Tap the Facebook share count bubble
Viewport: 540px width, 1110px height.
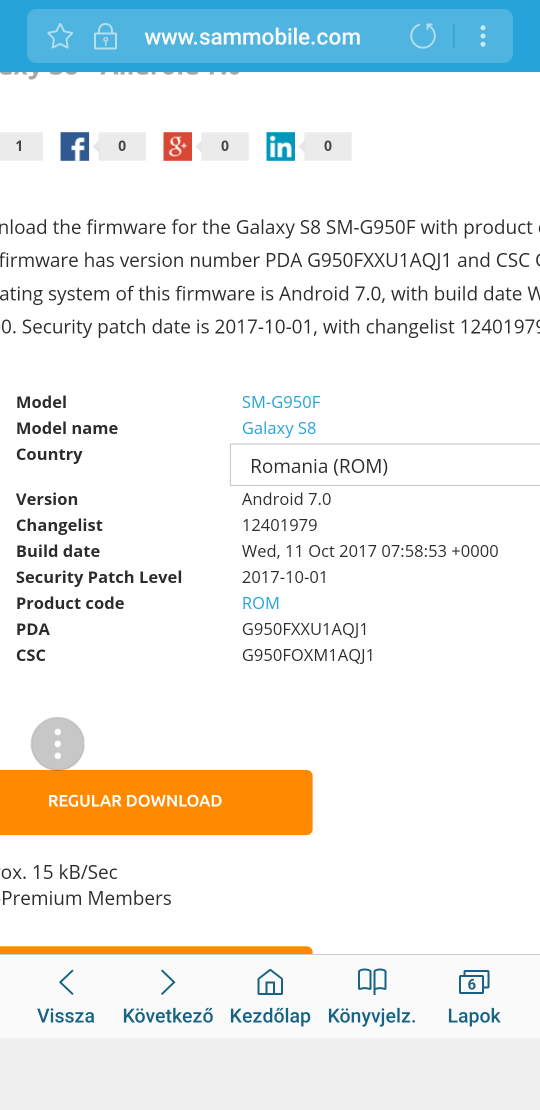coord(122,146)
